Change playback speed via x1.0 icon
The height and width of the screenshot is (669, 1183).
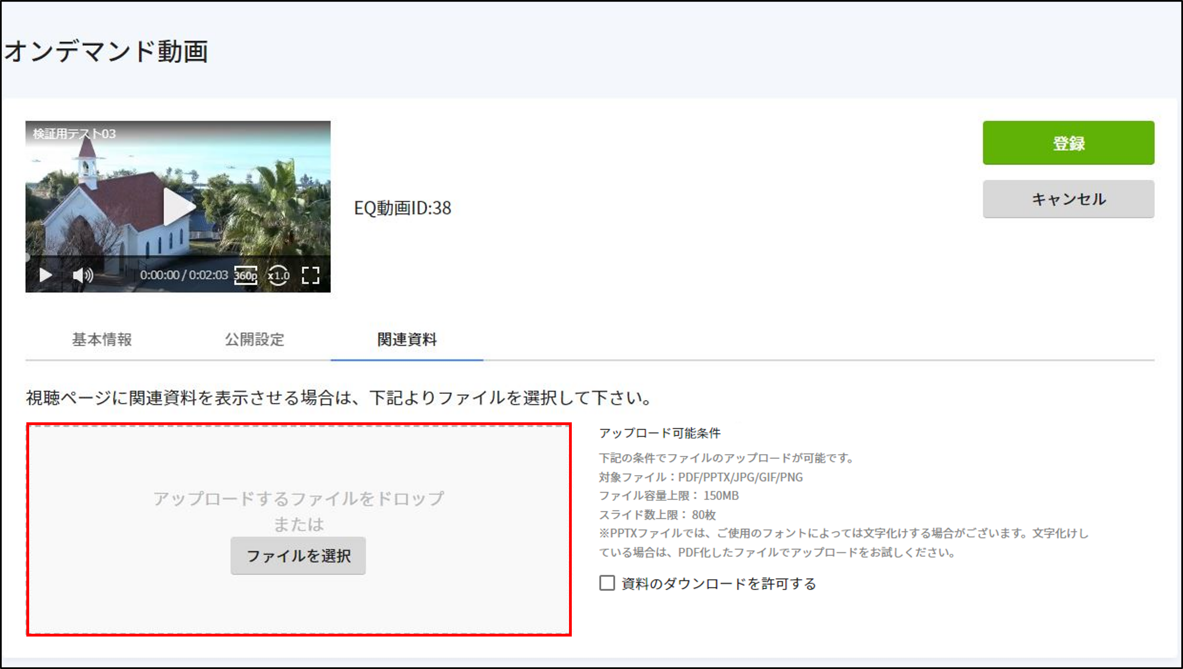click(278, 275)
